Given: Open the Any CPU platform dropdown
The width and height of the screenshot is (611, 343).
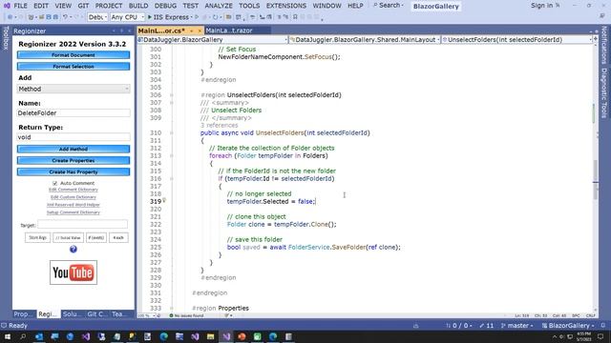Looking at the screenshot, I should 127,17.
